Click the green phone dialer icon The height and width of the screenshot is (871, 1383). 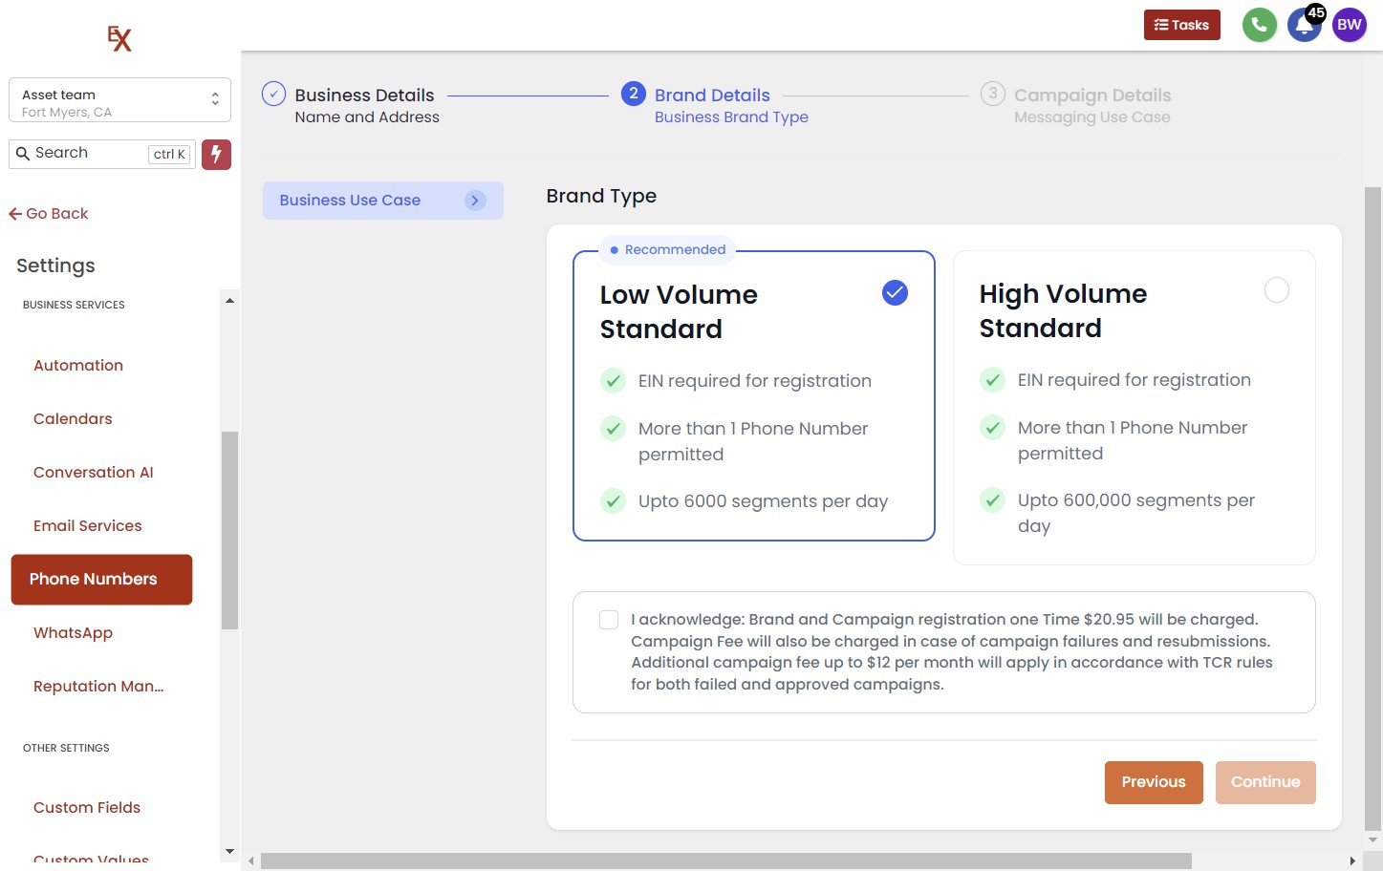coord(1259,26)
